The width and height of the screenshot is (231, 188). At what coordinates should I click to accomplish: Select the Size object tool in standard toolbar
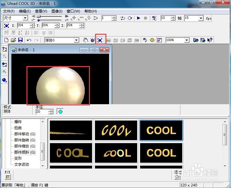click(x=100, y=40)
